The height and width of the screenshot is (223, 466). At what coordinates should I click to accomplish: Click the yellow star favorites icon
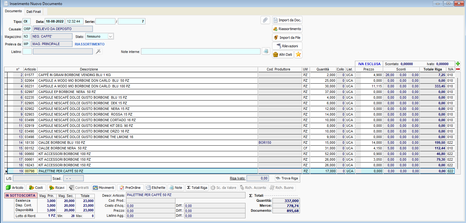pyautogui.click(x=298, y=54)
